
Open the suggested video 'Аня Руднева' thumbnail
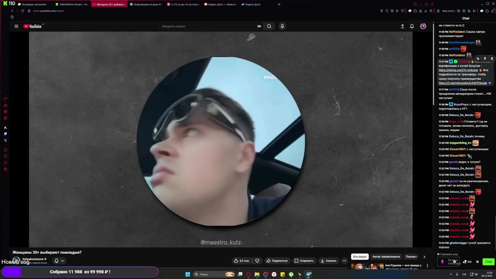(367, 266)
